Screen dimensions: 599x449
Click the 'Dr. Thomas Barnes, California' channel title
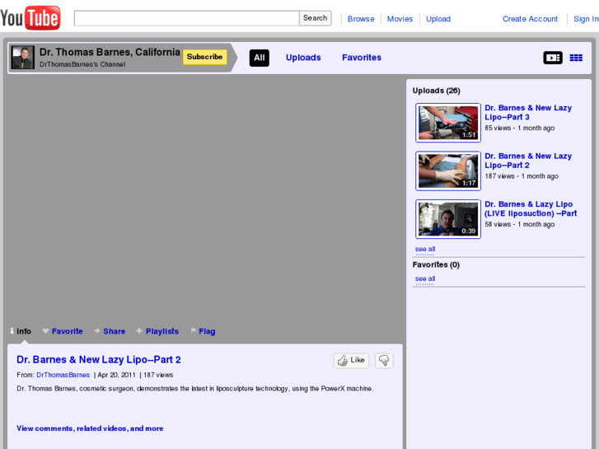110,52
